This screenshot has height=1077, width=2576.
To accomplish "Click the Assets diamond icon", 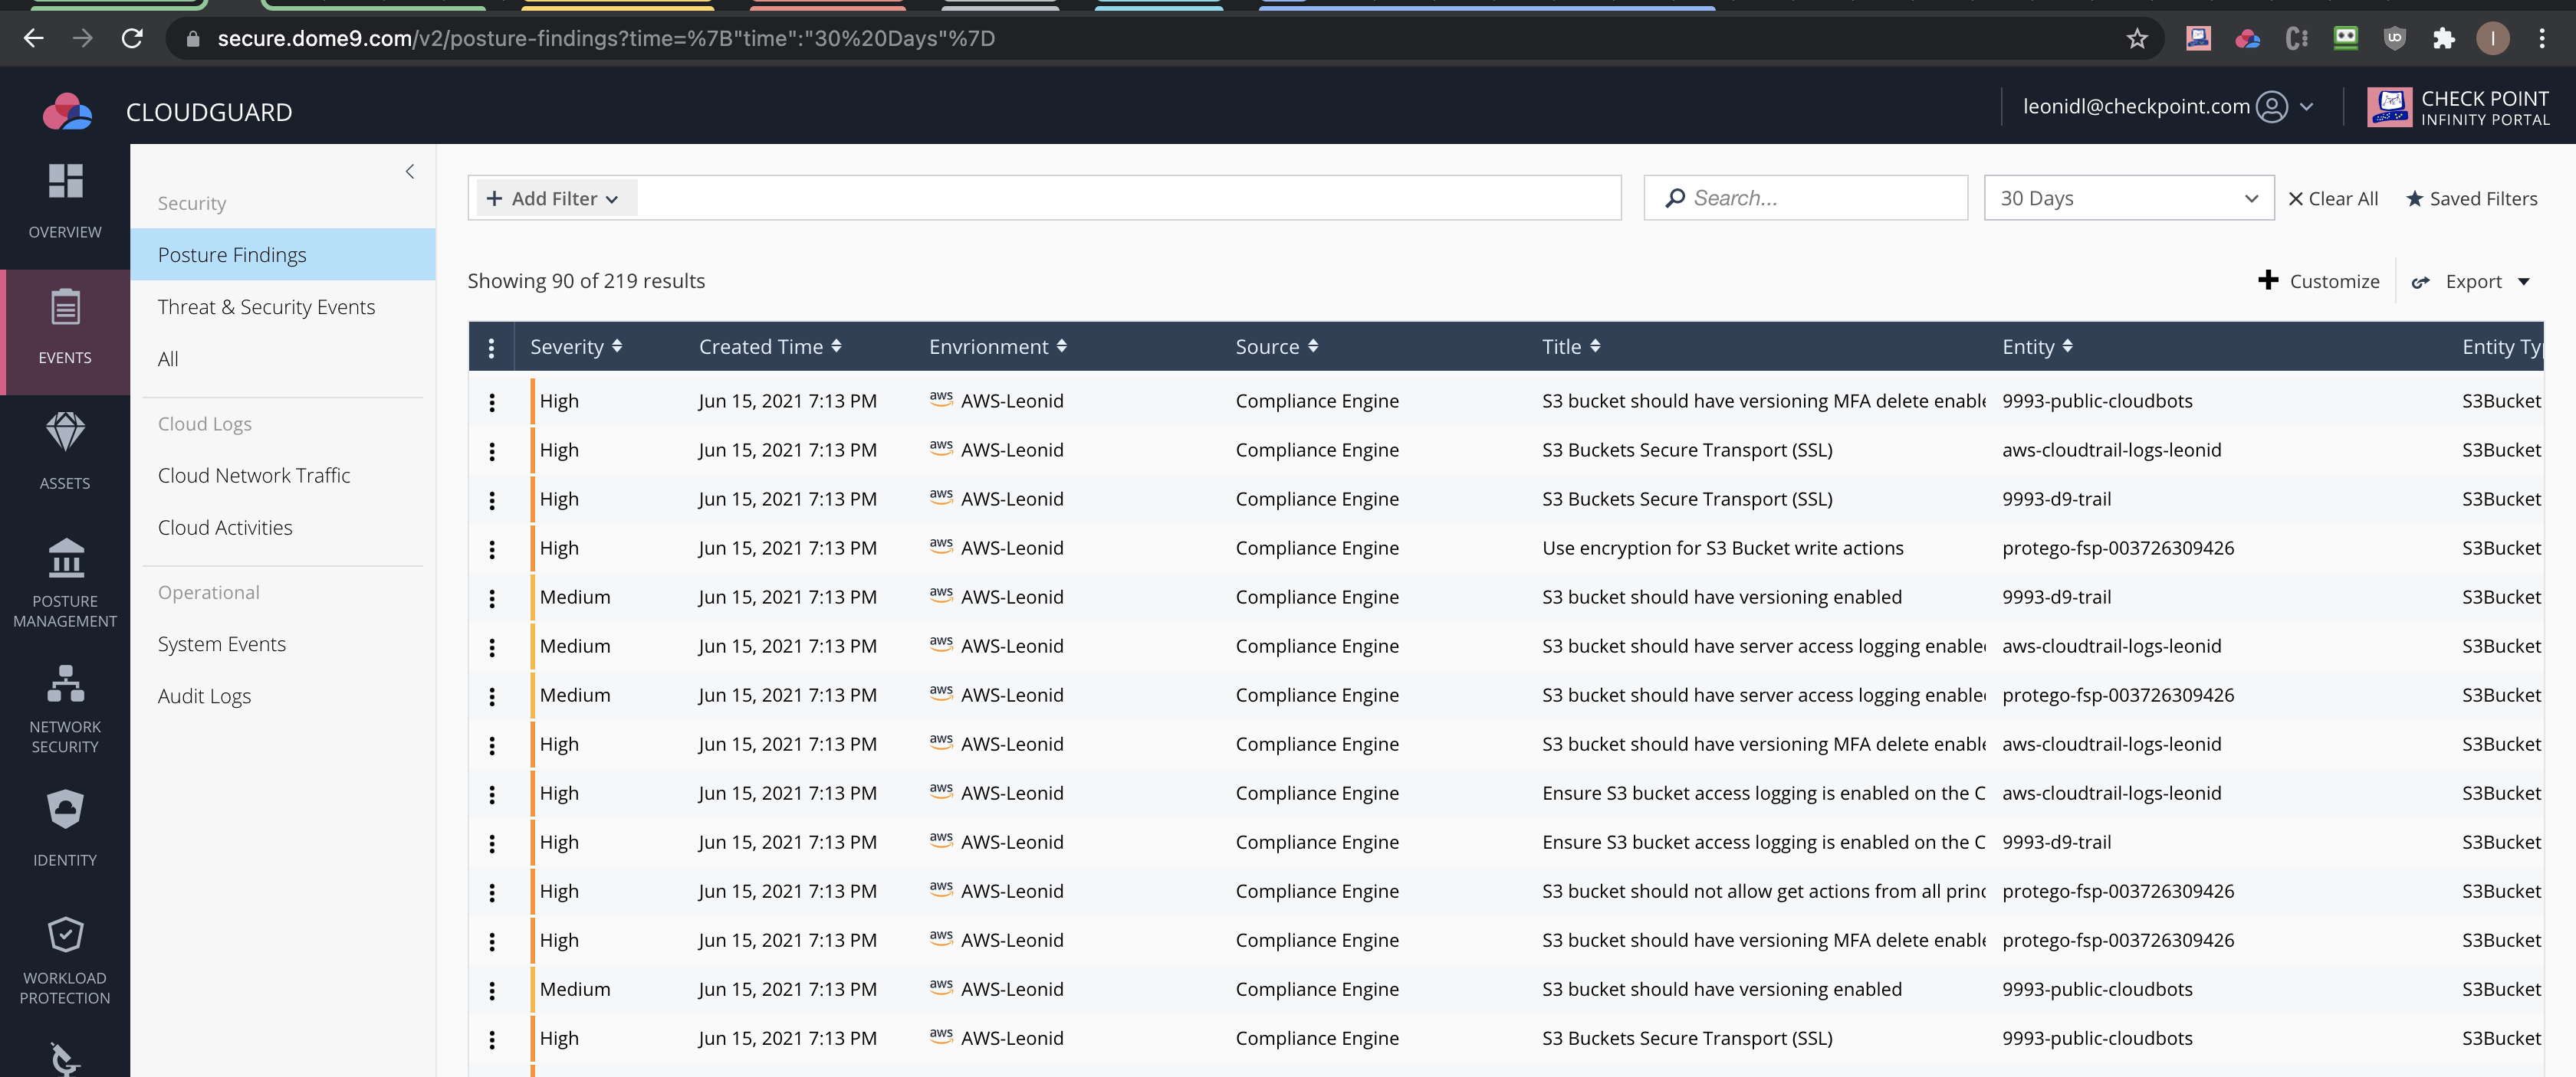I will 65,433.
